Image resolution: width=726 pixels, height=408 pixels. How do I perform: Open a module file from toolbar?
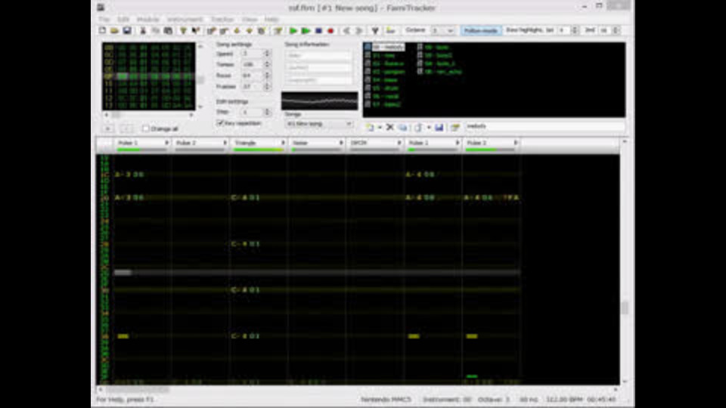114,30
